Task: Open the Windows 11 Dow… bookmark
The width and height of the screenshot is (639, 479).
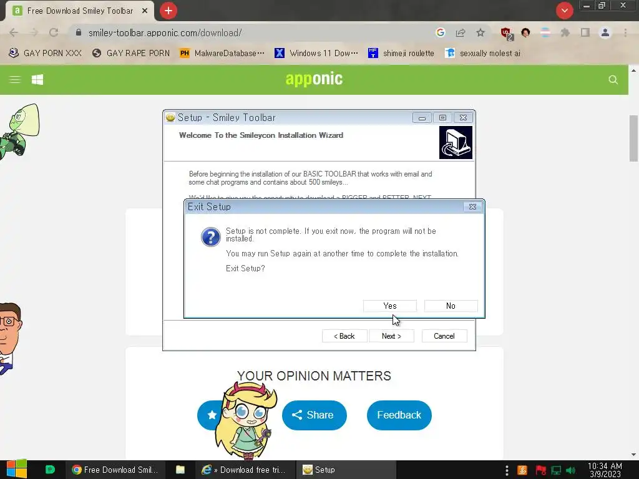Action: (316, 54)
